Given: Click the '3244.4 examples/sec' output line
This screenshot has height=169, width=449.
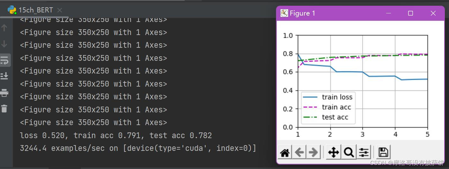Looking at the screenshot, I should coord(138,148).
